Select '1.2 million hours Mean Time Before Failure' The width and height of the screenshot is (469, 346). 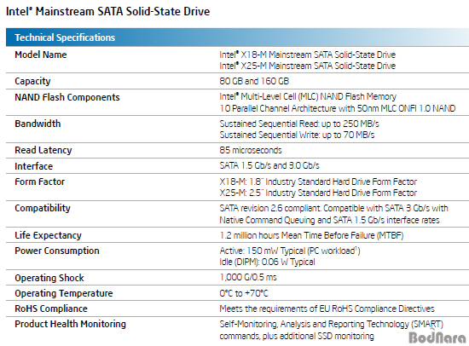[311, 236]
